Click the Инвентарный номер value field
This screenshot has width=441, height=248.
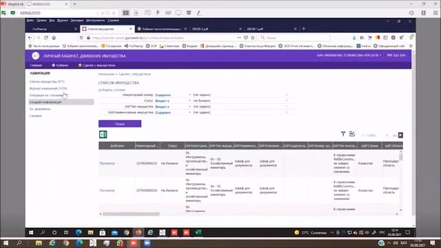(x=238, y=95)
